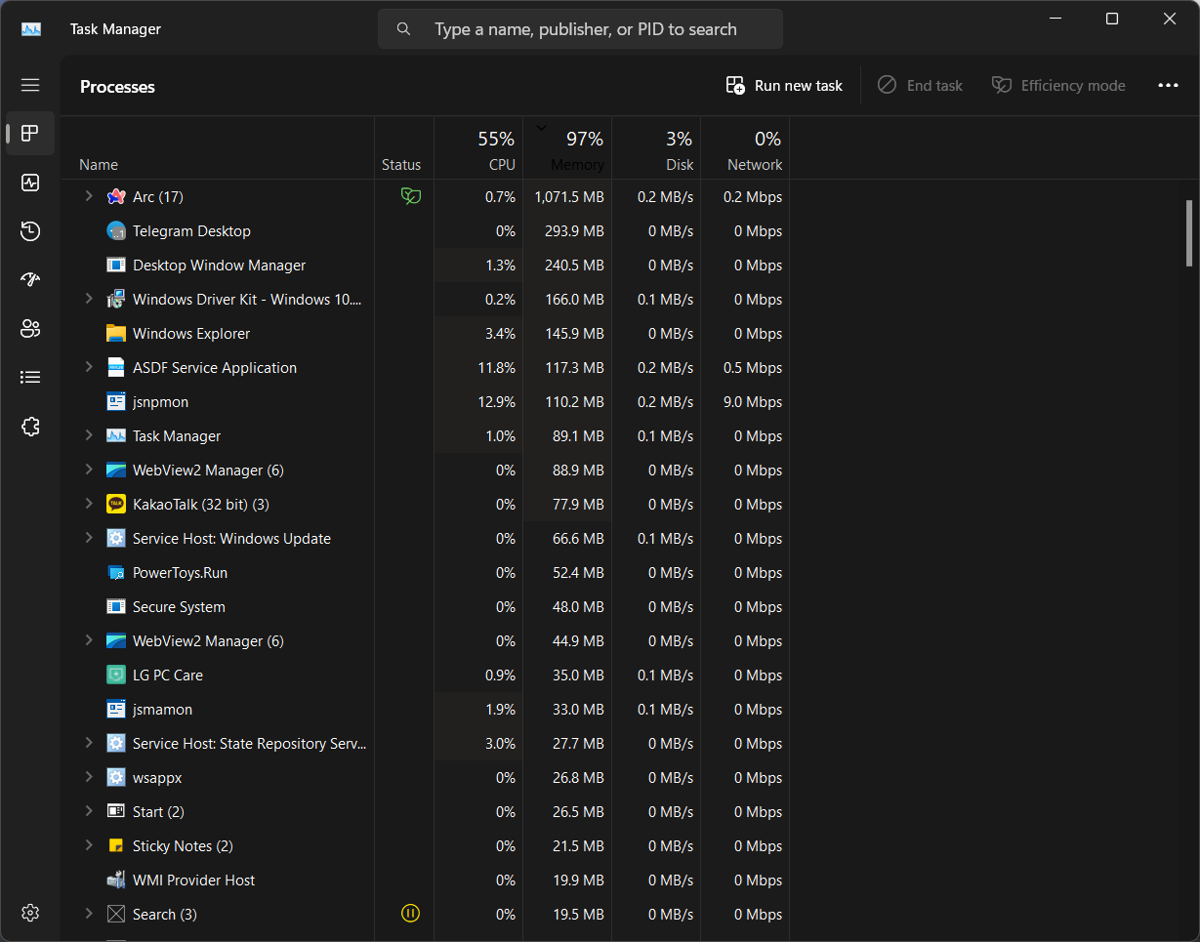Viewport: 1200px width, 942px height.
Task: Expand the wsappx process row
Action: (x=89, y=777)
